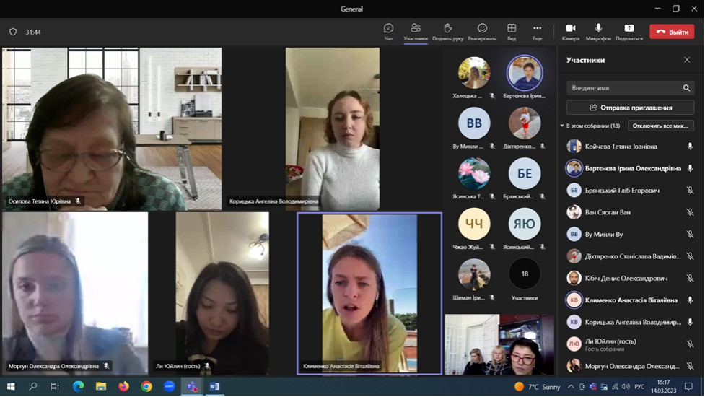Click avatar of Бартенєва Ірина in list

click(574, 168)
